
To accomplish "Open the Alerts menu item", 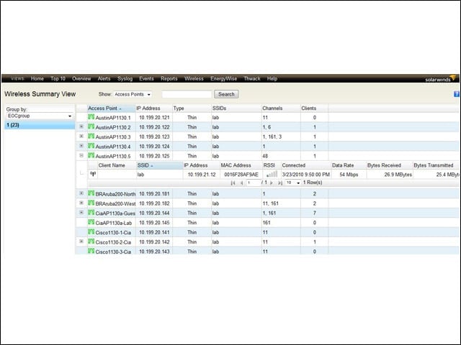I will pyautogui.click(x=104, y=78).
